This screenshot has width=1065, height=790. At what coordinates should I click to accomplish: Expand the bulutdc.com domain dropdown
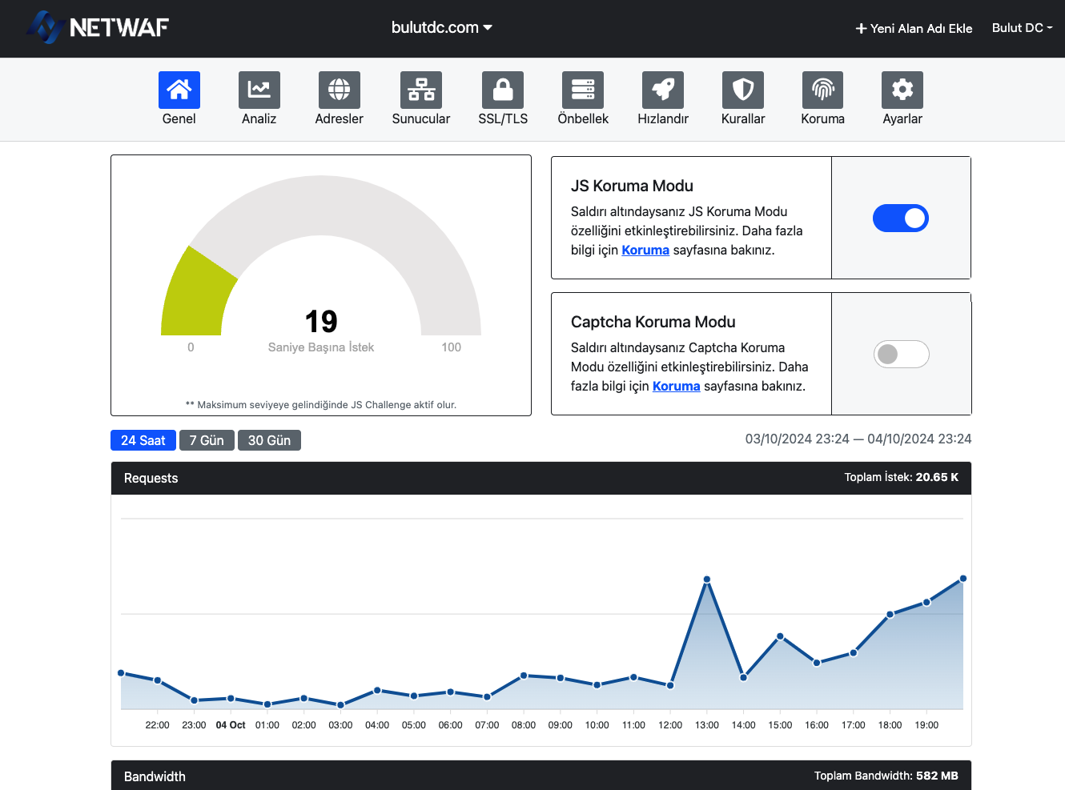tap(442, 27)
